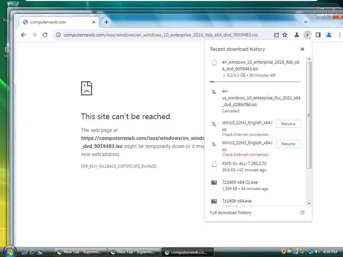Click file icon of KMS-VL-ALL archive
Viewport: 343px width, 257px height.
pyautogui.click(x=214, y=164)
